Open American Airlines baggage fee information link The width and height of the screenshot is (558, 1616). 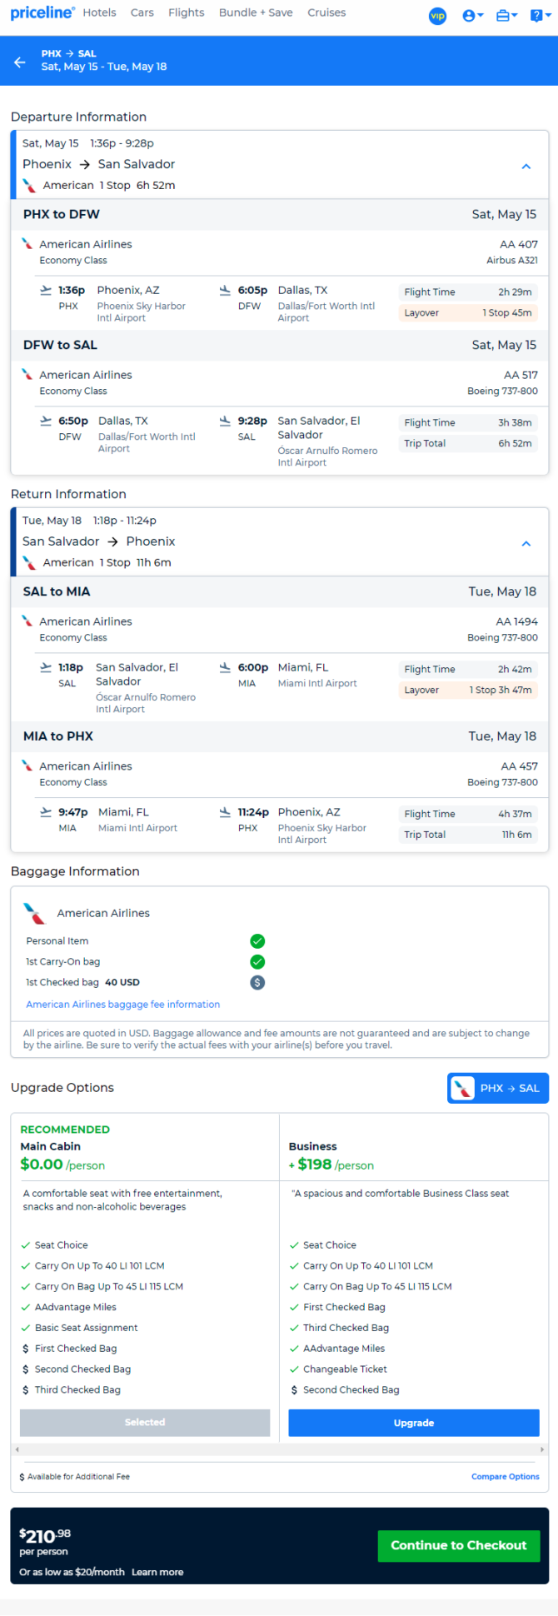pyautogui.click(x=123, y=1005)
